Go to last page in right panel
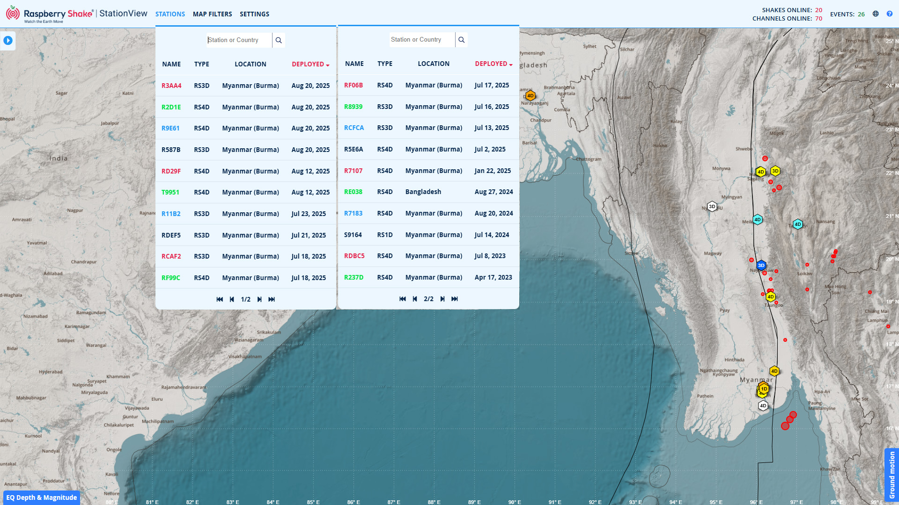Viewport: 899px width, 505px height. tap(455, 299)
